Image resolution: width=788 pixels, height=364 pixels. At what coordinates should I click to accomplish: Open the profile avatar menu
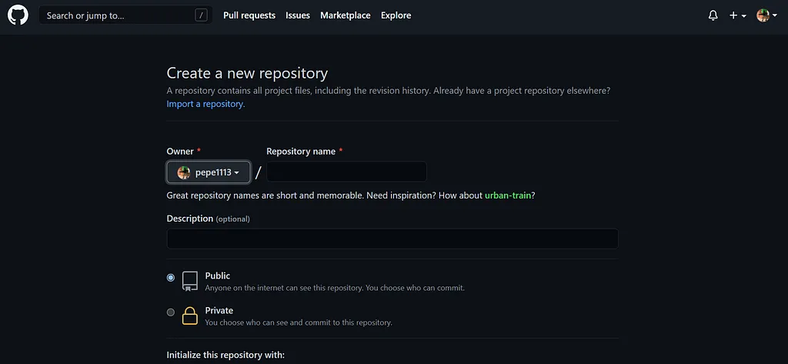point(767,15)
